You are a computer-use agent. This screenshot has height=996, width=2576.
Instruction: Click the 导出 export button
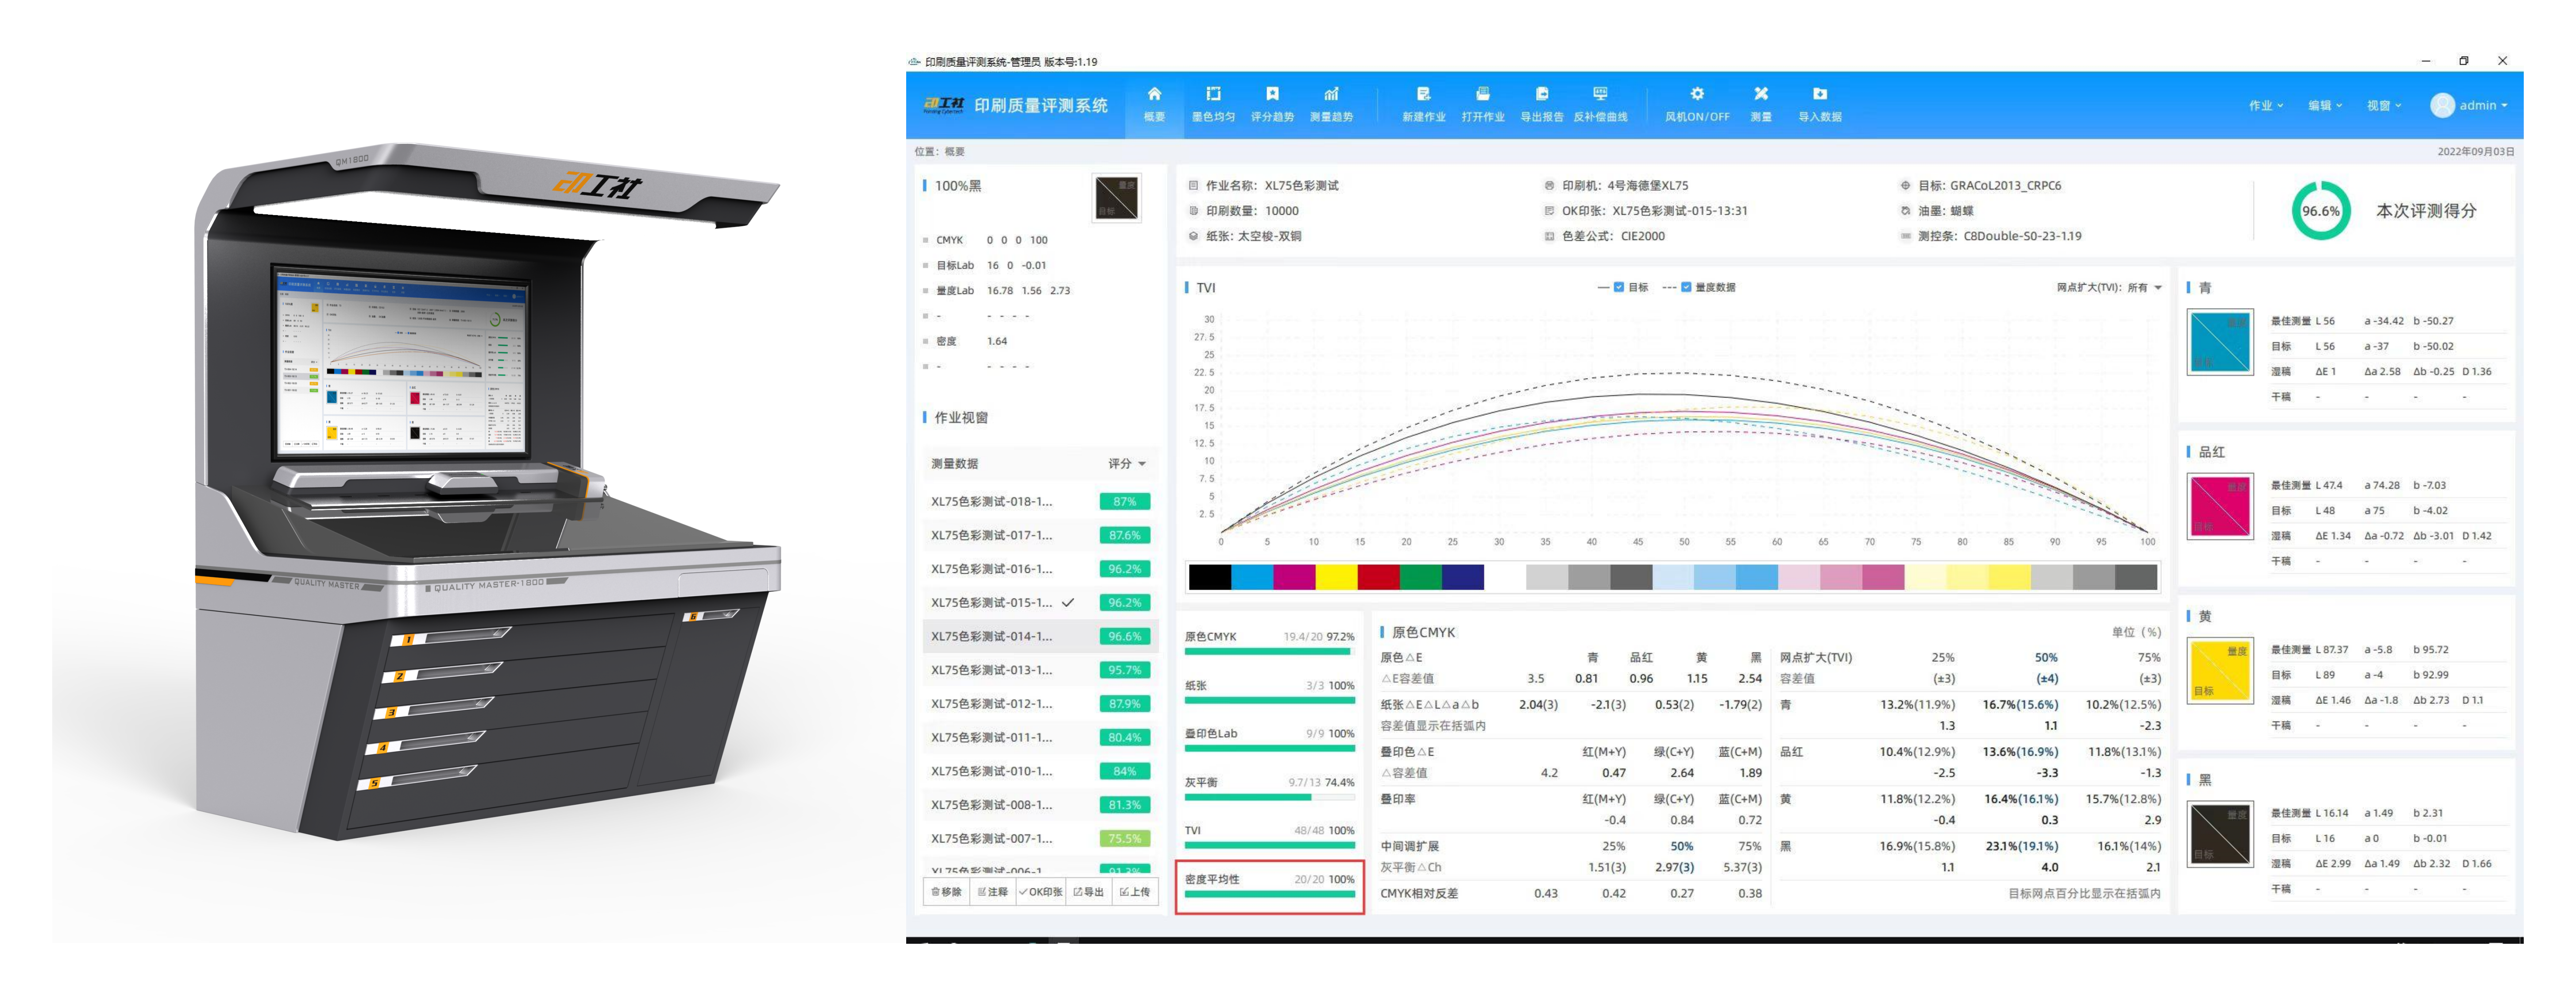click(x=1088, y=892)
